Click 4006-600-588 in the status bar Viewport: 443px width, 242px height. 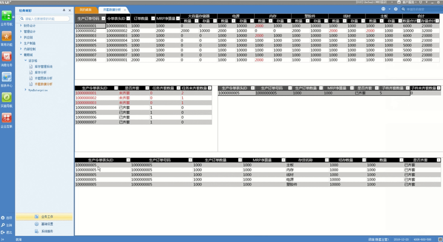(x=423, y=239)
